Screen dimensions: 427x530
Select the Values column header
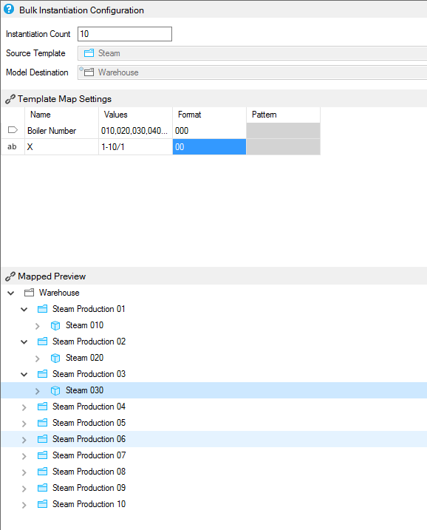tap(135, 115)
